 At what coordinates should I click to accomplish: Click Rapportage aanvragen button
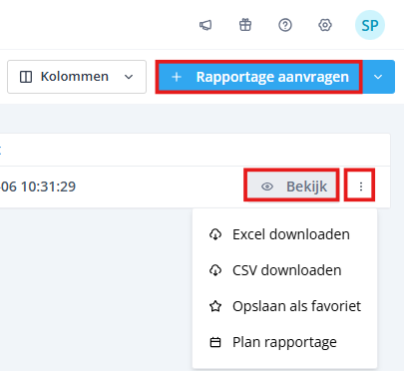259,77
